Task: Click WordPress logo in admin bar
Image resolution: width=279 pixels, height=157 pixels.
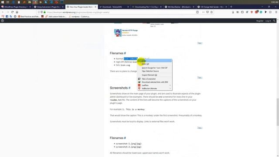Action: (x=3, y=20)
